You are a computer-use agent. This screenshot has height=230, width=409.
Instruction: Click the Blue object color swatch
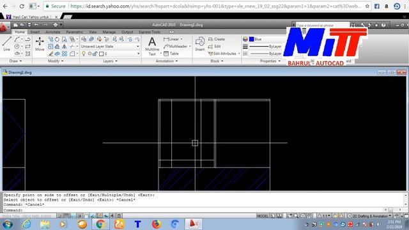coord(251,39)
